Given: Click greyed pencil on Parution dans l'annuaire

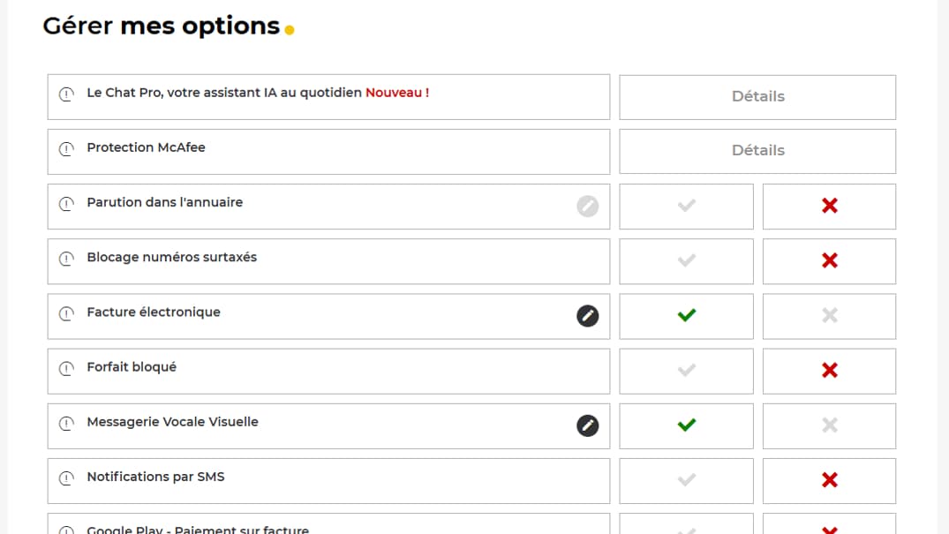Looking at the screenshot, I should pyautogui.click(x=587, y=206).
